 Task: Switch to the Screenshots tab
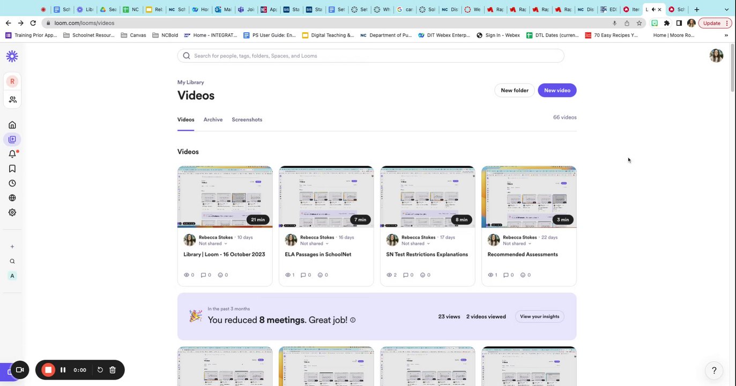(247, 120)
